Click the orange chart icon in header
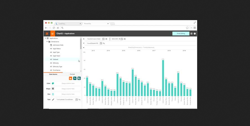 pyautogui.click(x=52, y=34)
